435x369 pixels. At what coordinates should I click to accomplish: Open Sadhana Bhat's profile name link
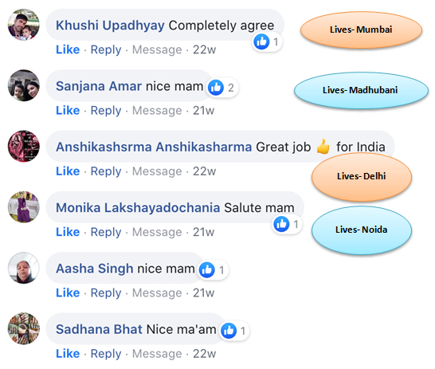pyautogui.click(x=99, y=329)
